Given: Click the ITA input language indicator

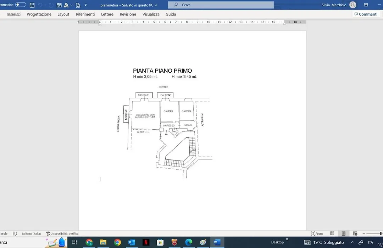Looking at the screenshot, I should point(371,242).
